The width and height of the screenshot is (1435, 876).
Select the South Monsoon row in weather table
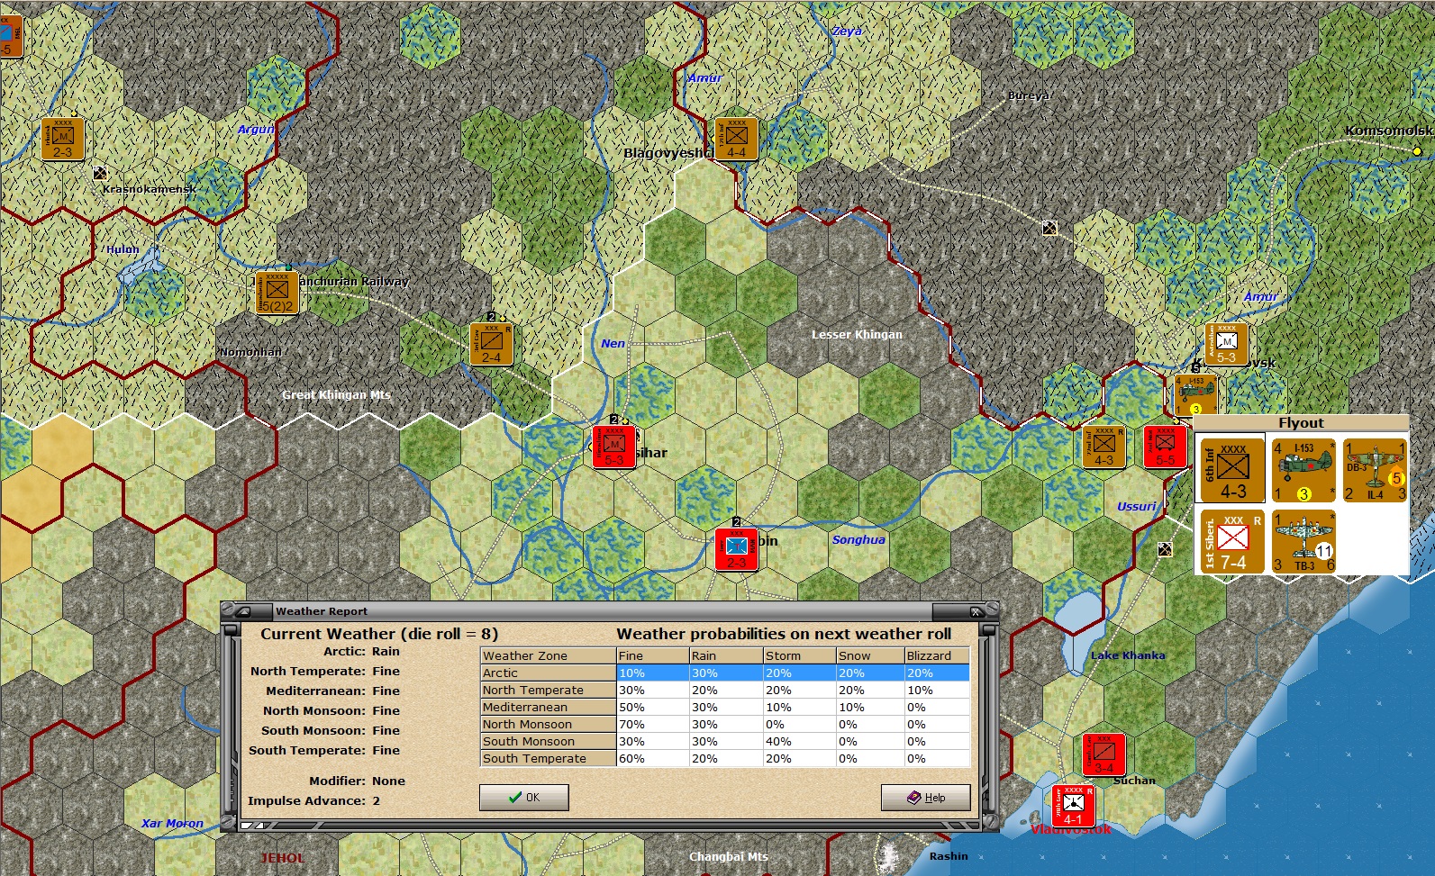[725, 741]
